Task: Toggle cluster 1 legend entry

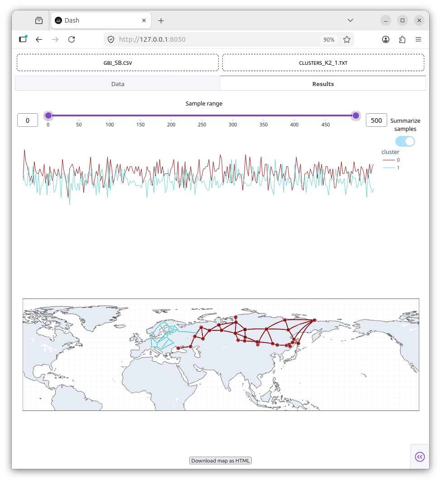Action: pos(391,168)
